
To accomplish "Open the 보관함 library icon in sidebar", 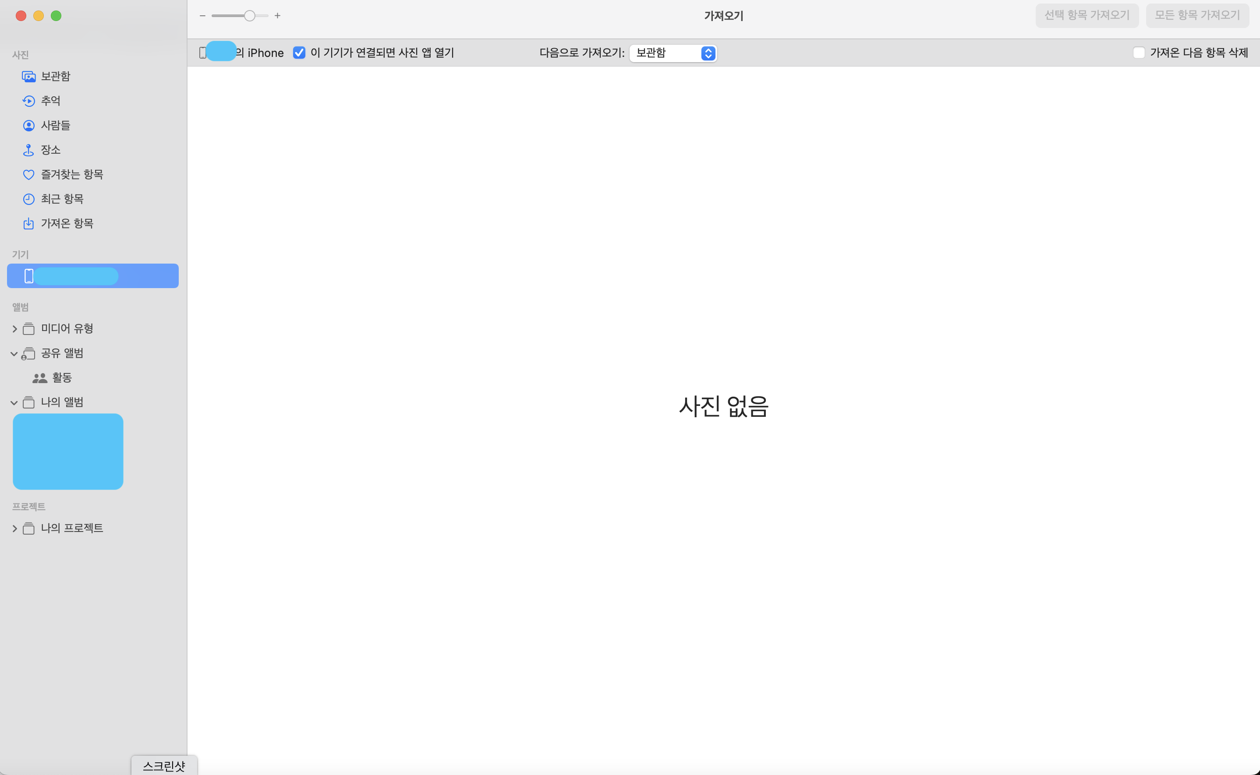I will point(29,76).
